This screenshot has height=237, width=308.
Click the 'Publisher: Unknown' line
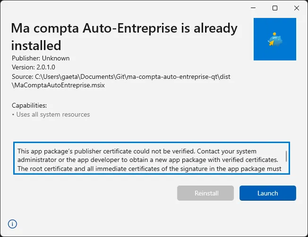pos(41,58)
